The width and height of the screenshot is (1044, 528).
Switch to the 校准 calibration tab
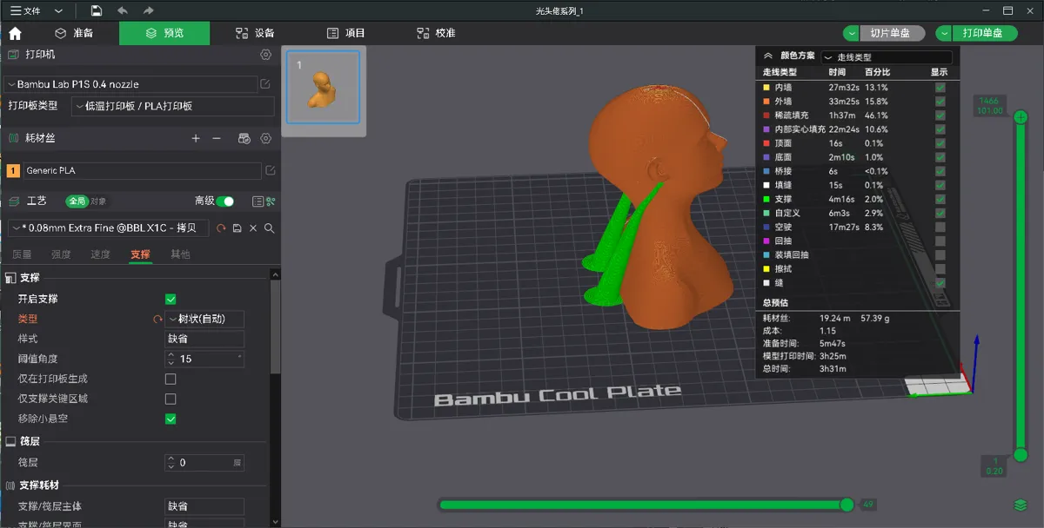437,33
